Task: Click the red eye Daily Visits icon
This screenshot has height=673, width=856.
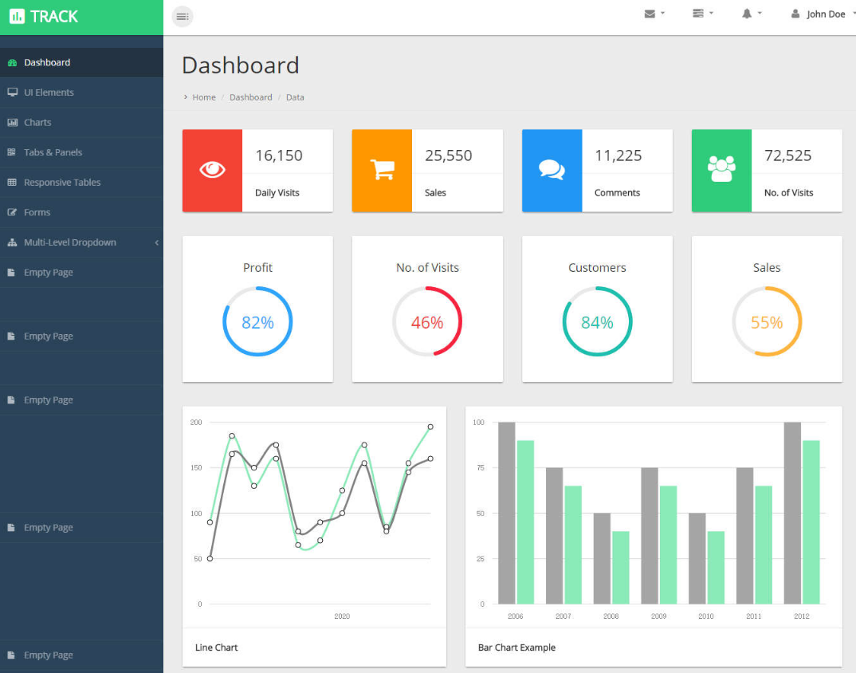Action: click(212, 170)
